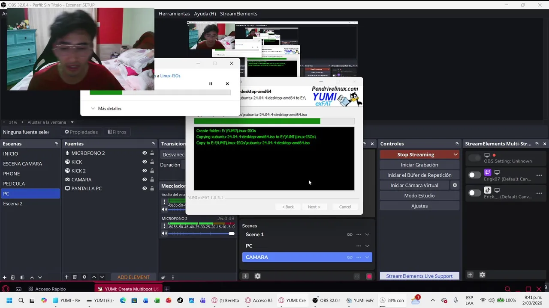
Task: Open Desvanecimiento transition dropdown
Action: [x=173, y=154]
